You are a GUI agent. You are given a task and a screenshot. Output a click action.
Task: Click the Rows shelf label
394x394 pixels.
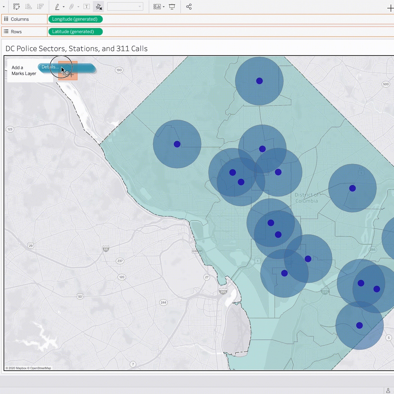point(16,32)
